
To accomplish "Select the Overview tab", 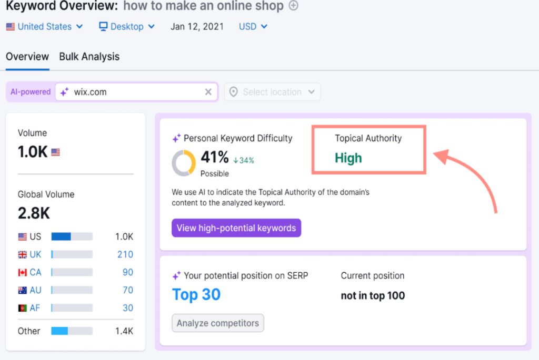I will tap(27, 57).
